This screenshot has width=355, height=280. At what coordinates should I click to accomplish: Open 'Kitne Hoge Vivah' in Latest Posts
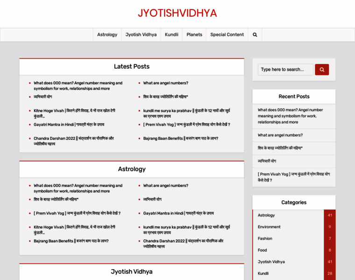(x=74, y=113)
